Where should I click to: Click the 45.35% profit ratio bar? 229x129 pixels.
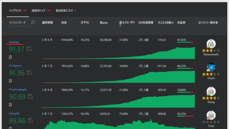185,116
